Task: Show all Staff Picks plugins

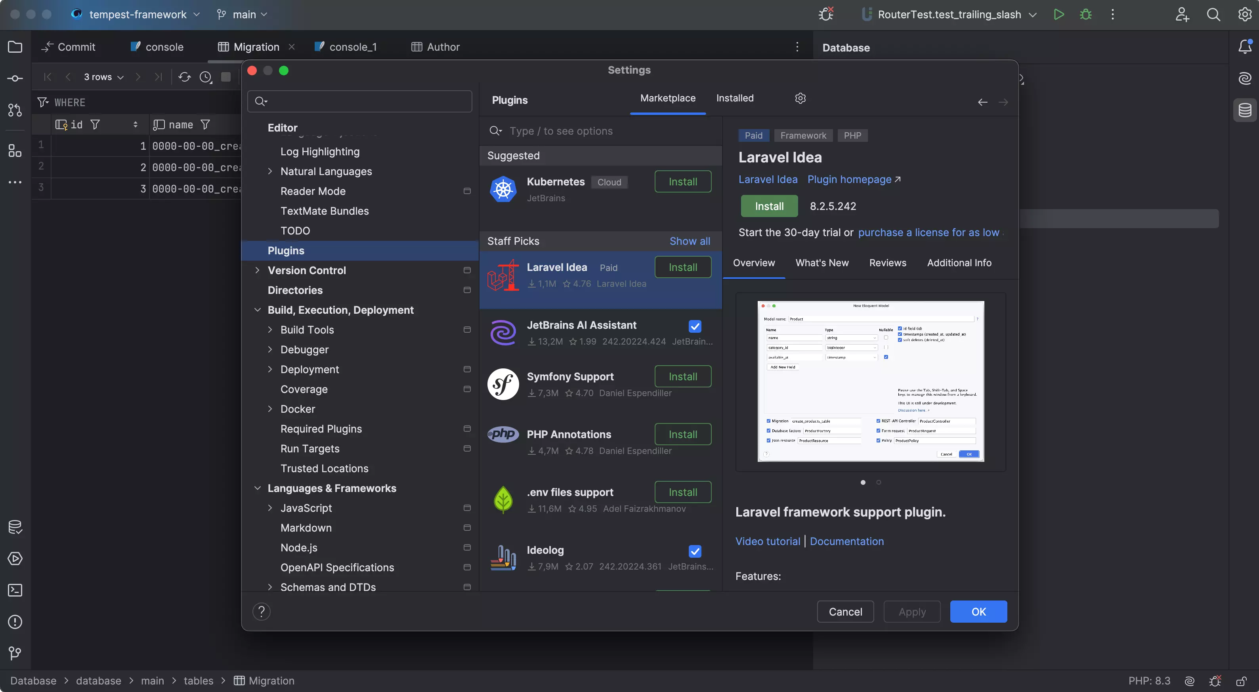Action: click(x=690, y=241)
